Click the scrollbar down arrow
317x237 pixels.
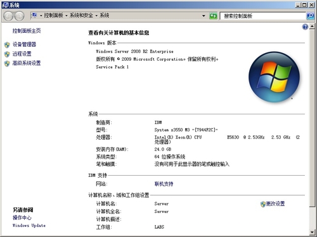tap(312, 232)
